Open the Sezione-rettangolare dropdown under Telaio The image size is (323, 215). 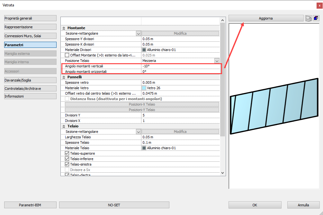139,132
